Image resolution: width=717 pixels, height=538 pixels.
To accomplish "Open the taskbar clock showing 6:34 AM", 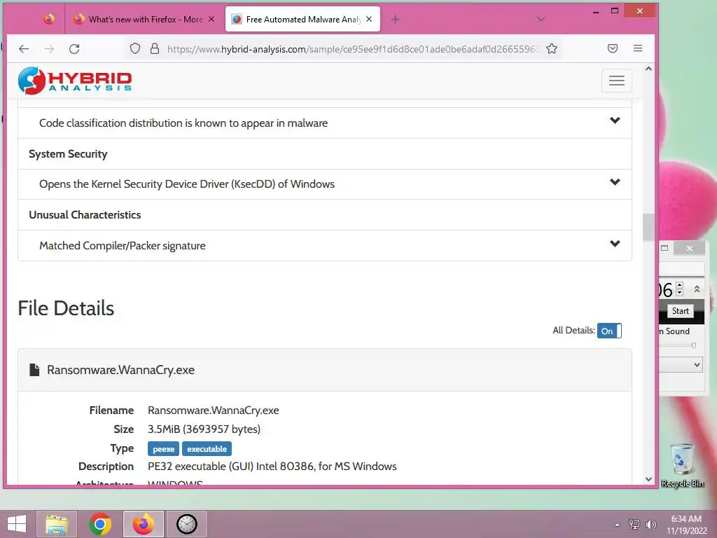I will 686,525.
